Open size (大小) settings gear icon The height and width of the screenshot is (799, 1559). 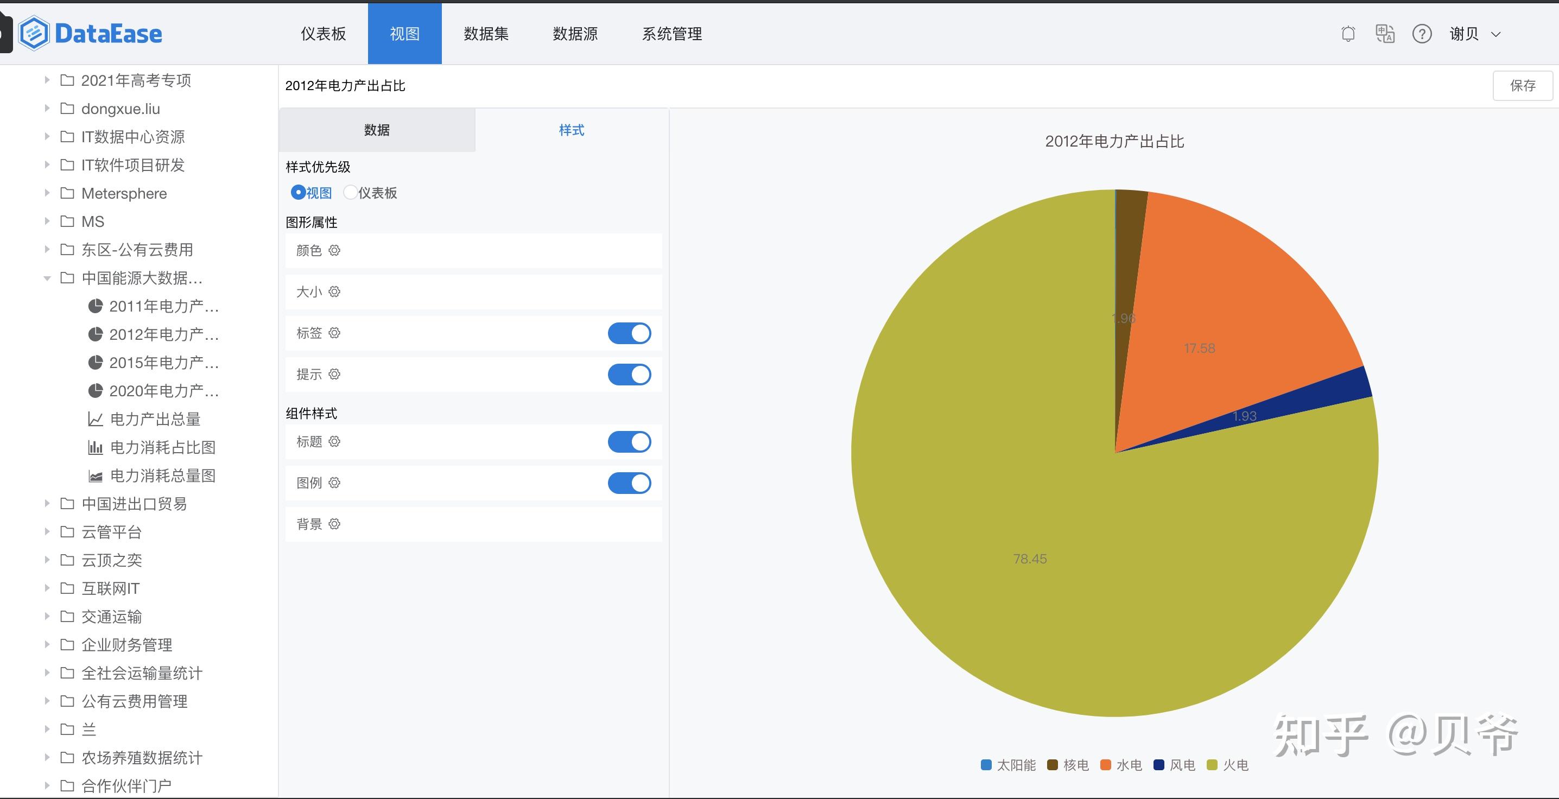(x=335, y=291)
